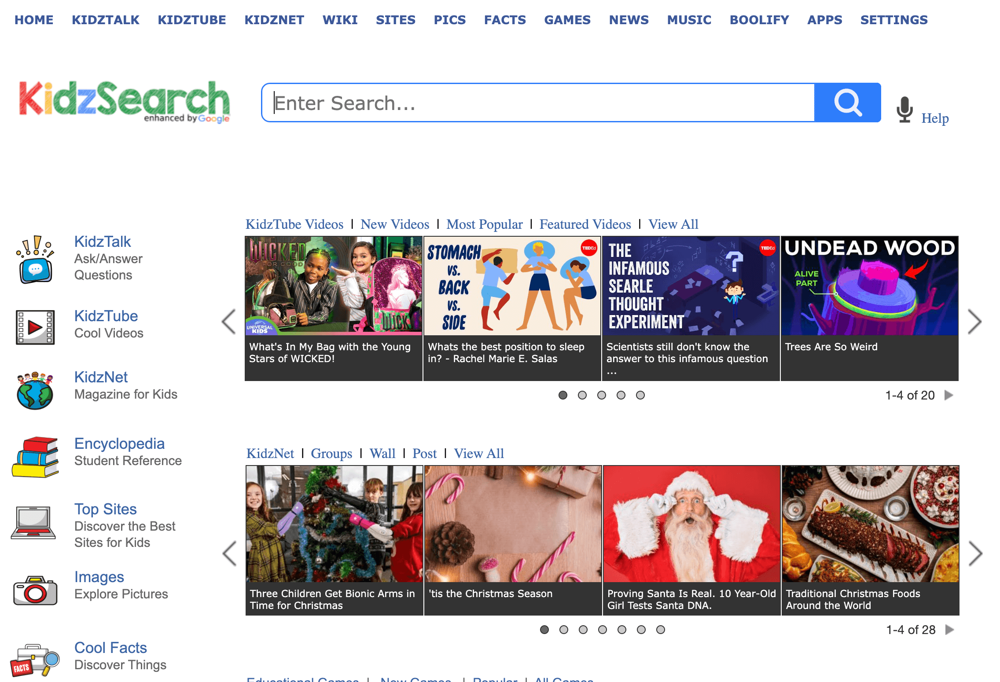Open the Most Popular videos link
The height and width of the screenshot is (682, 1000).
point(484,224)
